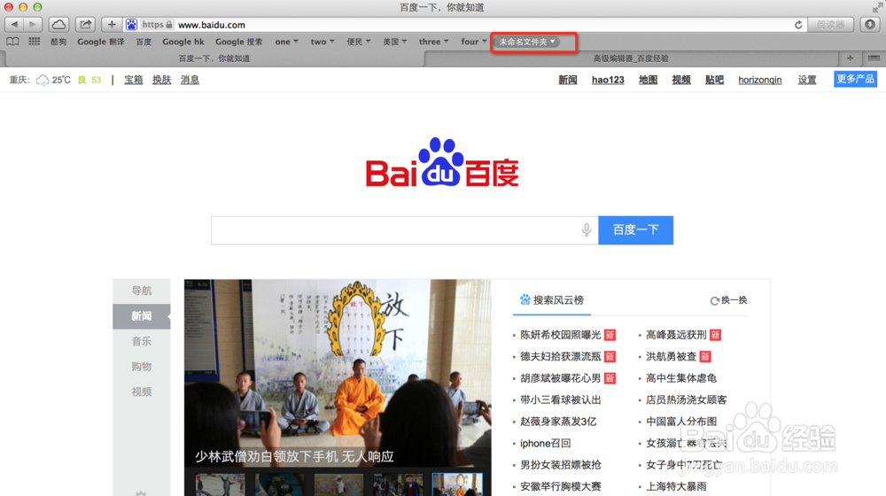886x496 pixels.
Task: Open the 换肤 link
Action: click(x=161, y=80)
